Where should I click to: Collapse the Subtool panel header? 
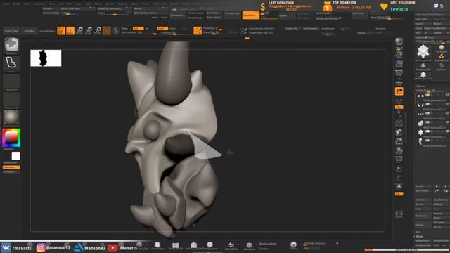421,86
